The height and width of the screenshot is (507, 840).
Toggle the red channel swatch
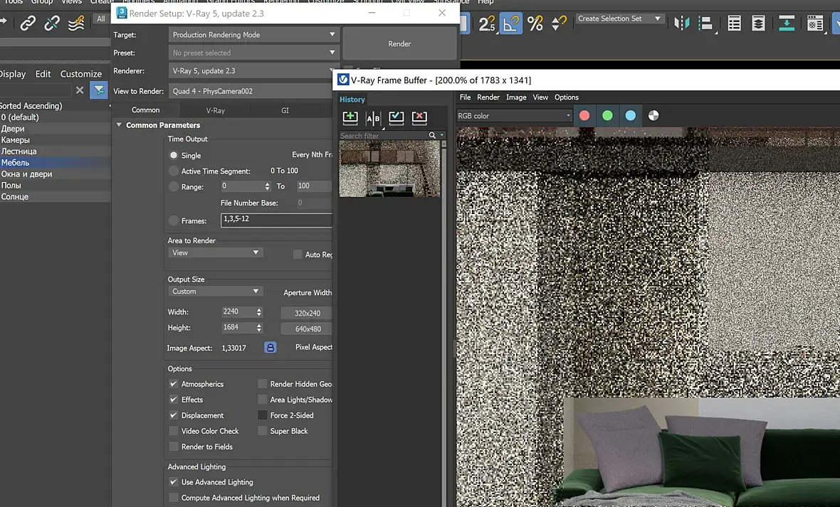(x=584, y=116)
